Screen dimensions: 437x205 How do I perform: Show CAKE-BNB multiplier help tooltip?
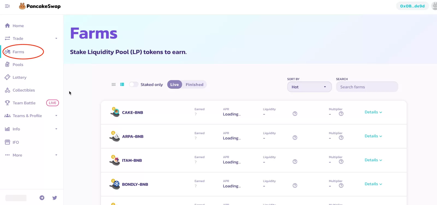pyautogui.click(x=341, y=114)
